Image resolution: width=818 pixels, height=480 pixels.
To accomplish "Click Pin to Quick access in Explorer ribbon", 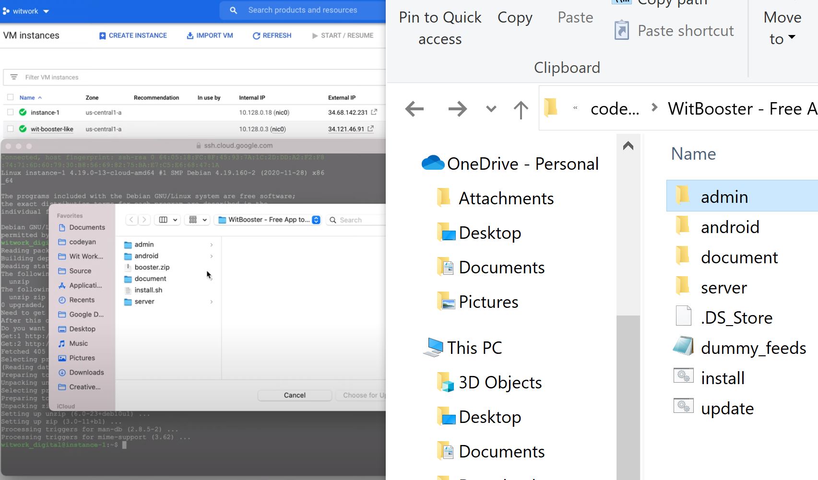I will pos(440,28).
